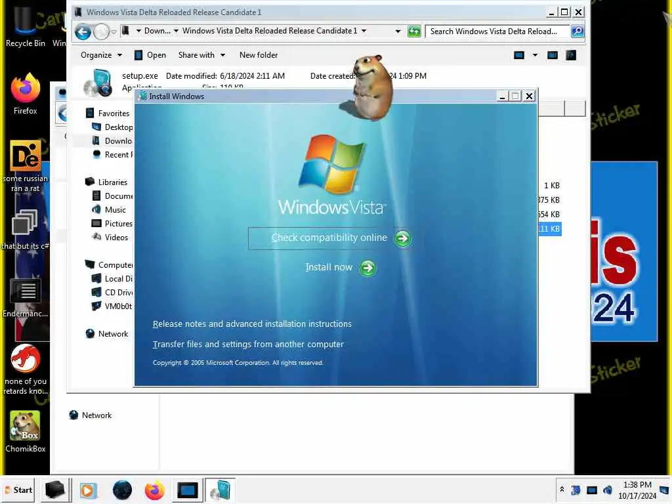Select the VM0b0t drive

click(112, 306)
